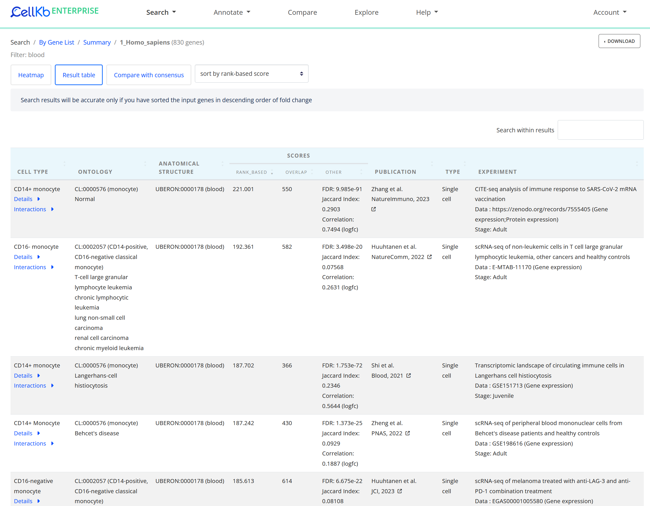The width and height of the screenshot is (650, 506).
Task: Open the Search menu dropdown
Action: coord(161,12)
